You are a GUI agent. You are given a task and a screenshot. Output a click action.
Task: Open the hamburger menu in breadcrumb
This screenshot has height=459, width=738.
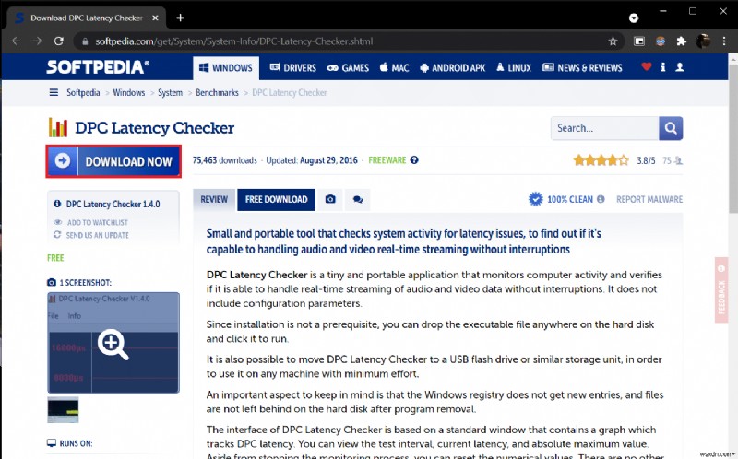(54, 93)
